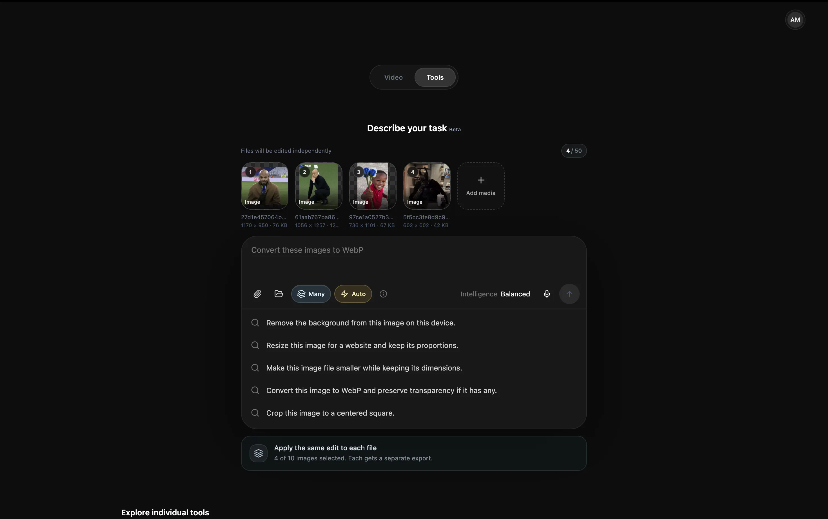Toggle the Many batch mode
Image resolution: width=828 pixels, height=519 pixels.
(x=311, y=294)
